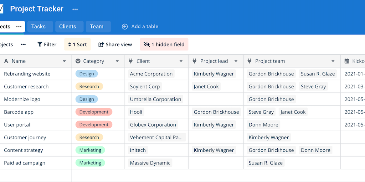Expand the Name column dropdown arrow
The width and height of the screenshot is (365, 182).
[64, 61]
